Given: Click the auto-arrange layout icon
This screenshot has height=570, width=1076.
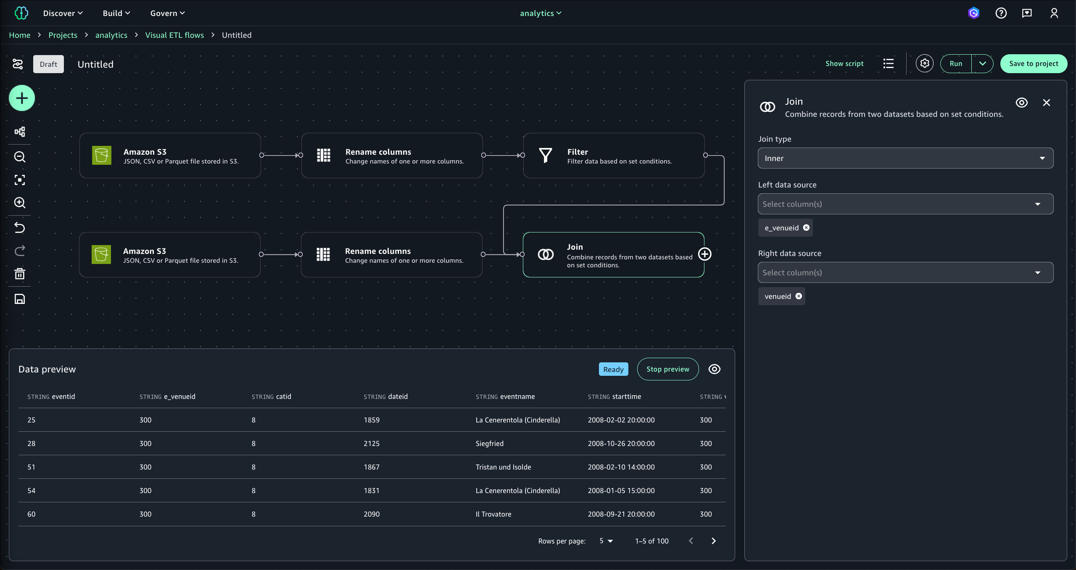Looking at the screenshot, I should (20, 132).
